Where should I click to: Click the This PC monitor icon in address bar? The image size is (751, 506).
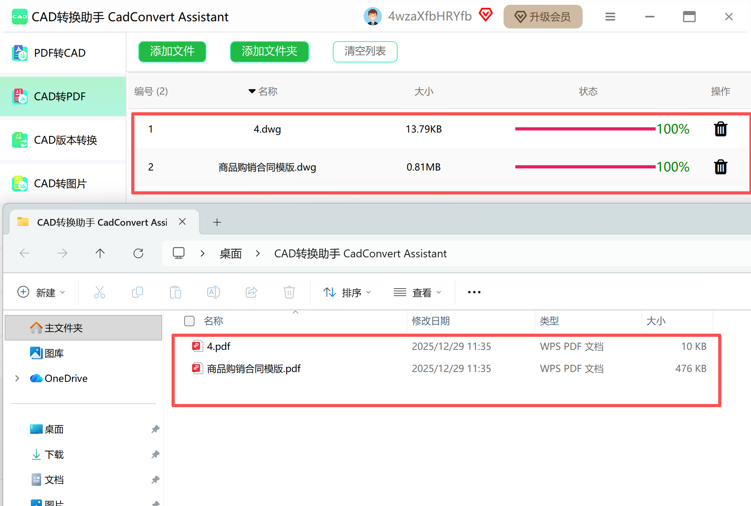coord(179,253)
